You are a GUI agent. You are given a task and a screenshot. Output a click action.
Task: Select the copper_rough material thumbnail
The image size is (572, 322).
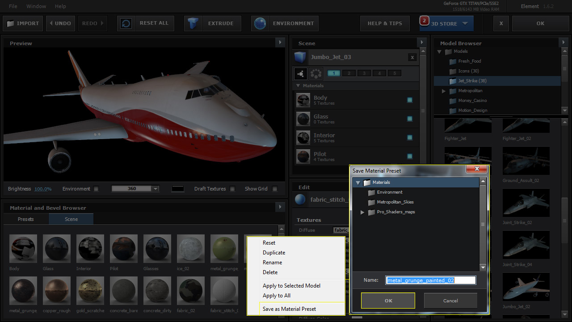click(x=57, y=290)
